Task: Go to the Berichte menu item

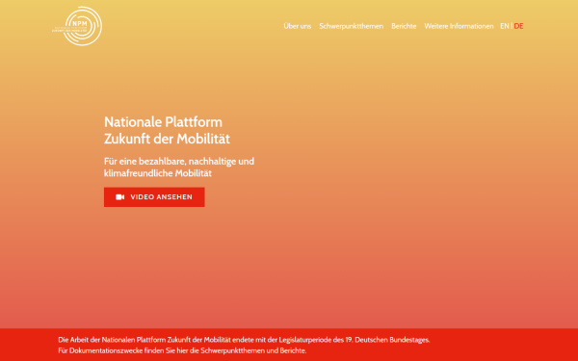Action: (x=404, y=26)
